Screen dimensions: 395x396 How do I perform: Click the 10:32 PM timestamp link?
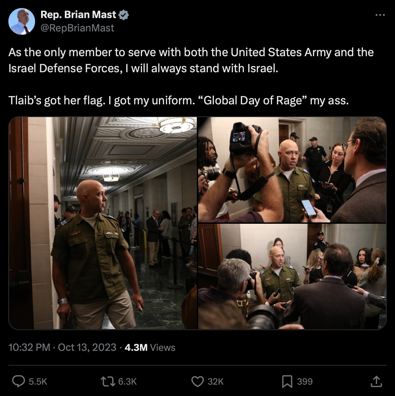click(x=29, y=347)
